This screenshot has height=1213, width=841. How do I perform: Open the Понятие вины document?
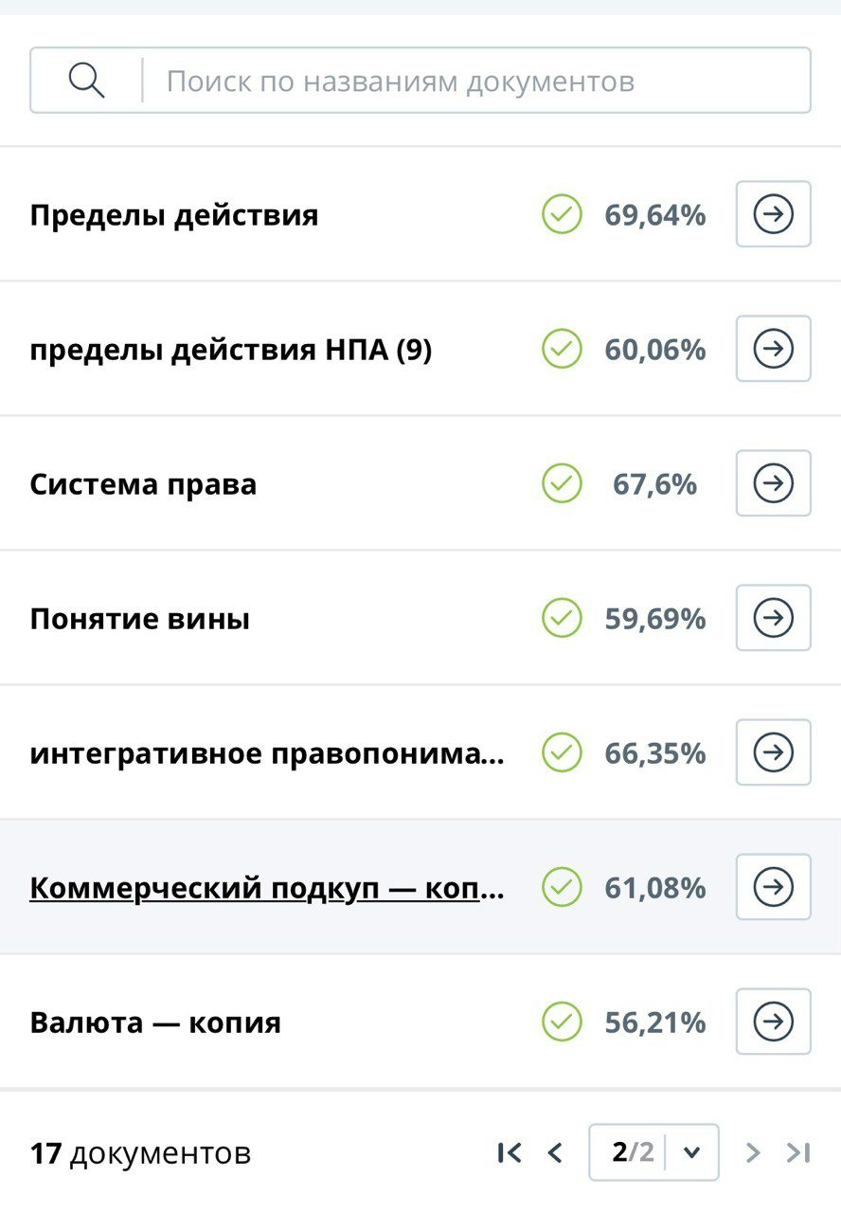140,619
